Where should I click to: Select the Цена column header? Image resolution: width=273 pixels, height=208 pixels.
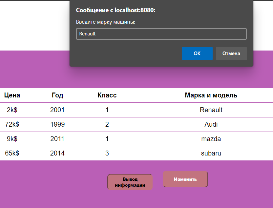pyautogui.click(x=12, y=95)
